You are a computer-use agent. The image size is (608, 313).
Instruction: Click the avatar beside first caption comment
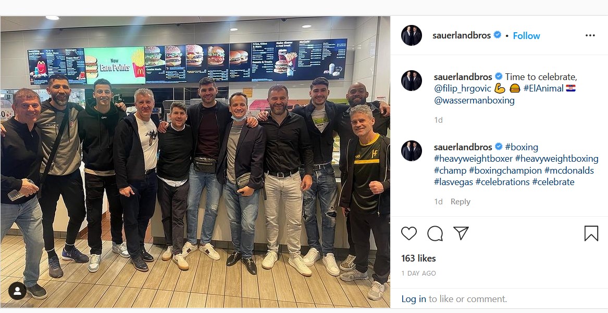pos(412,81)
